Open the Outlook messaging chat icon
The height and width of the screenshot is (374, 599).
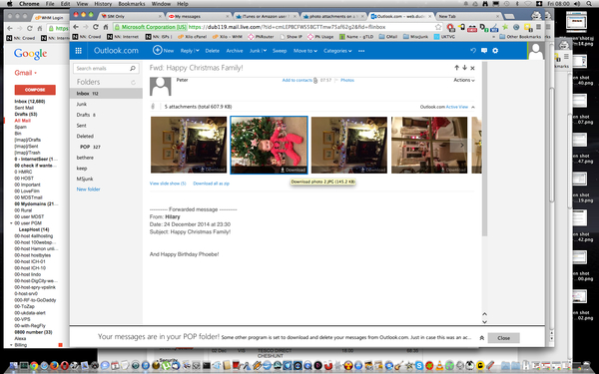click(x=484, y=51)
